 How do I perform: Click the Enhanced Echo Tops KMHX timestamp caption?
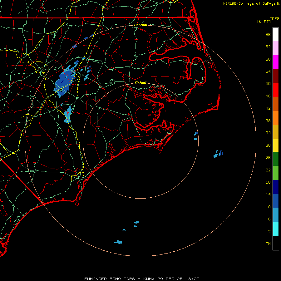click(142, 279)
